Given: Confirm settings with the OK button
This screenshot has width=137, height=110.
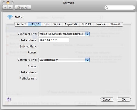Looking at the screenshot, I should pyautogui.click(x=124, y=100).
